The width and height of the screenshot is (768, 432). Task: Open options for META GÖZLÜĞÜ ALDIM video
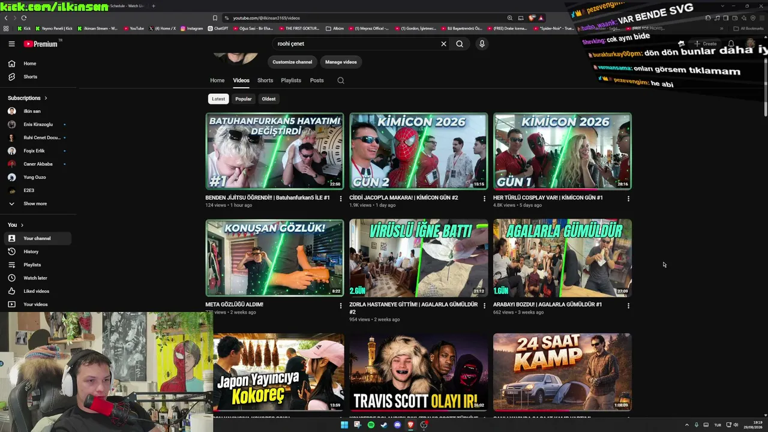coord(341,305)
